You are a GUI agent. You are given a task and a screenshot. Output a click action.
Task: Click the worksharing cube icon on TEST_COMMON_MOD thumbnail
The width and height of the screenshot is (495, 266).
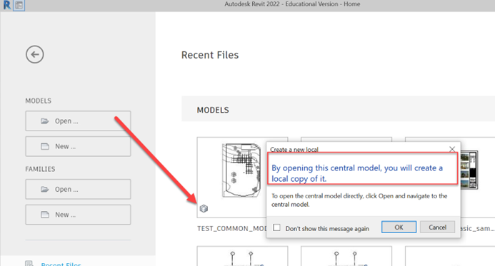pyautogui.click(x=204, y=209)
